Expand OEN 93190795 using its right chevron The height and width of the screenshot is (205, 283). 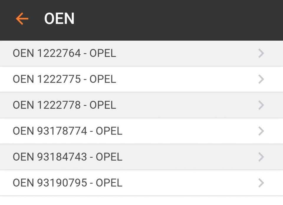point(261,183)
